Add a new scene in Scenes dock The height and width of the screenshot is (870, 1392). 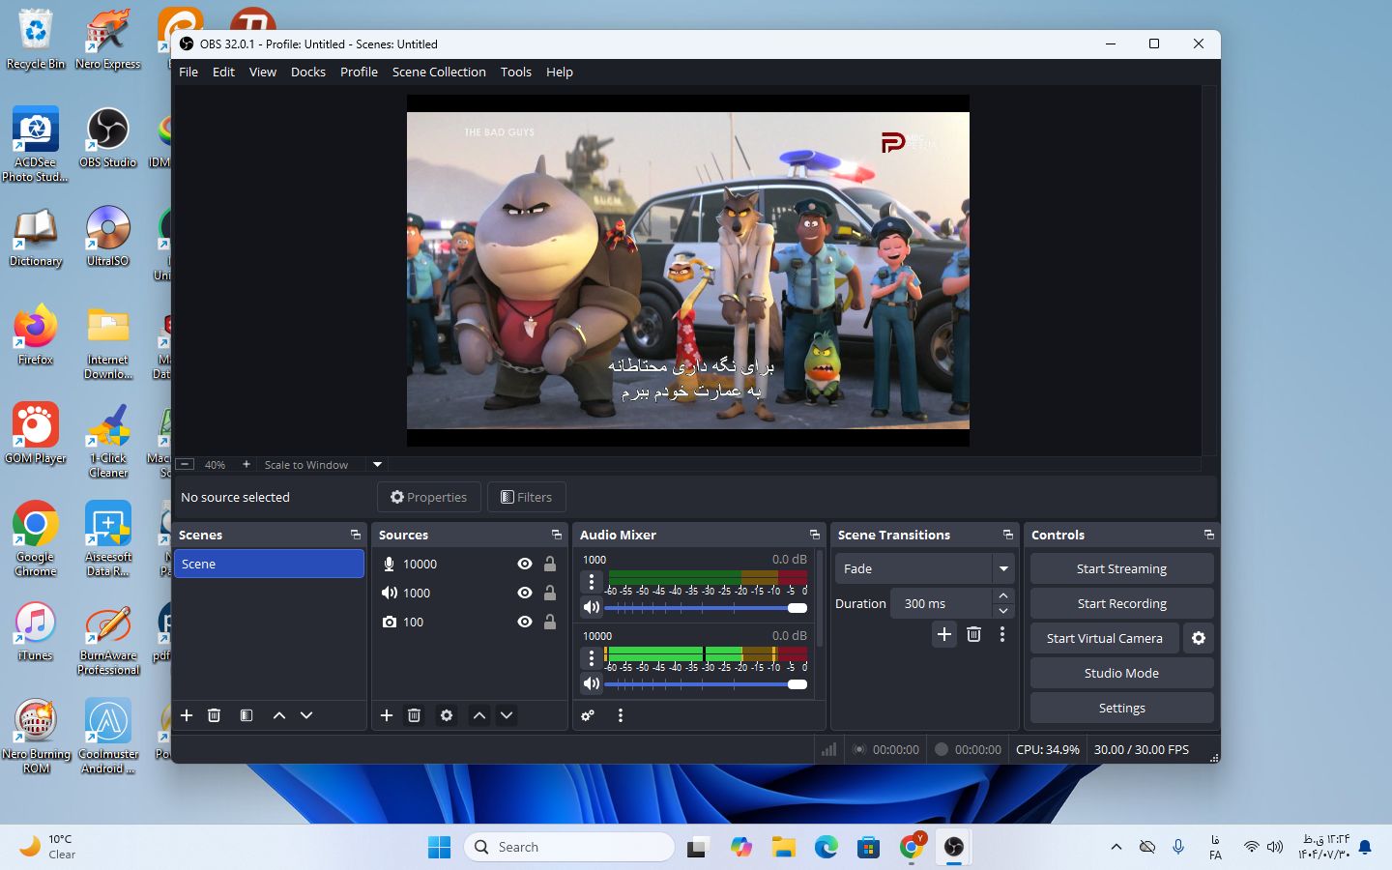coord(187,715)
